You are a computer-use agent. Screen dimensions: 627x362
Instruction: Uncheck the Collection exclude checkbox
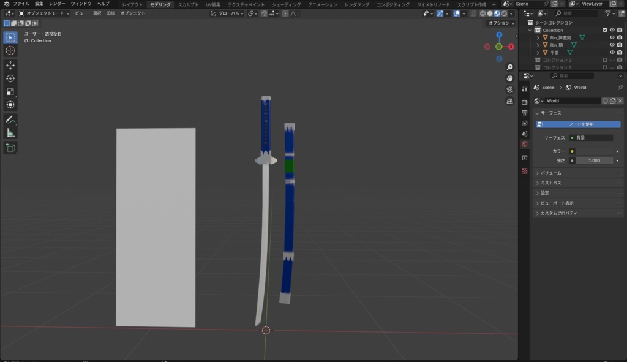click(x=604, y=30)
